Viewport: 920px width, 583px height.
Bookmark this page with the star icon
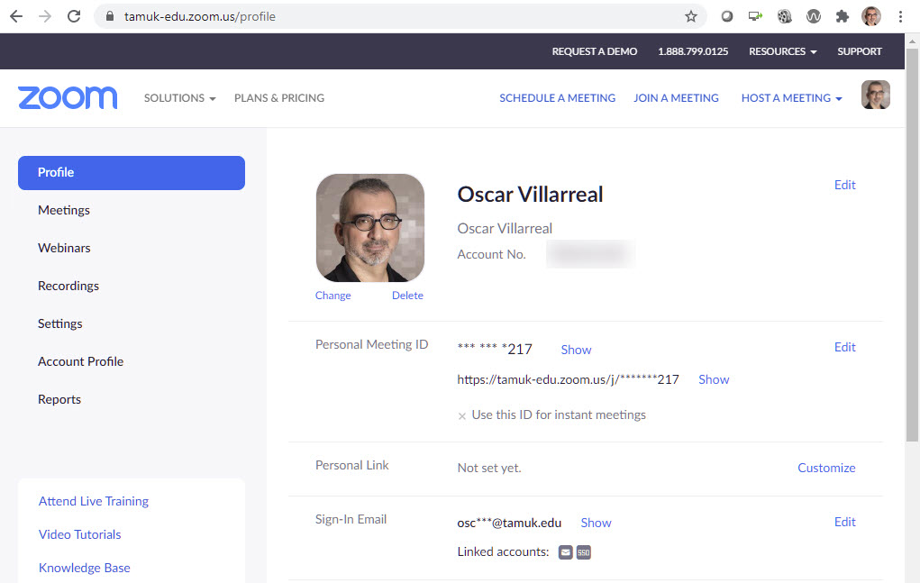click(691, 16)
